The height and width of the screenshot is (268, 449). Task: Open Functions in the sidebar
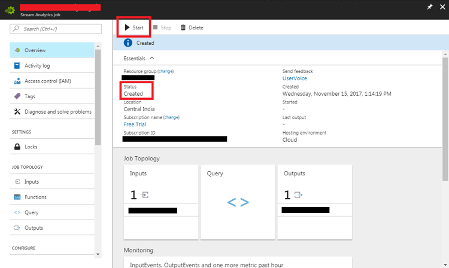[x=52, y=197]
